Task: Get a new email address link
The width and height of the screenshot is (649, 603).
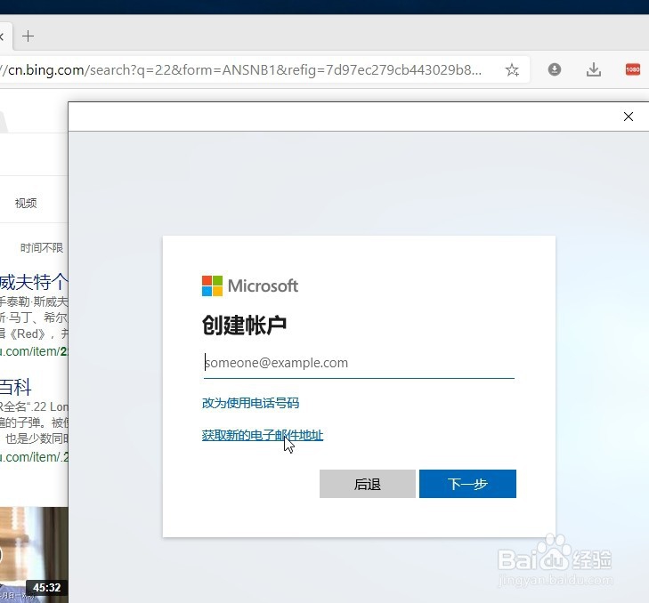Action: pos(263,435)
